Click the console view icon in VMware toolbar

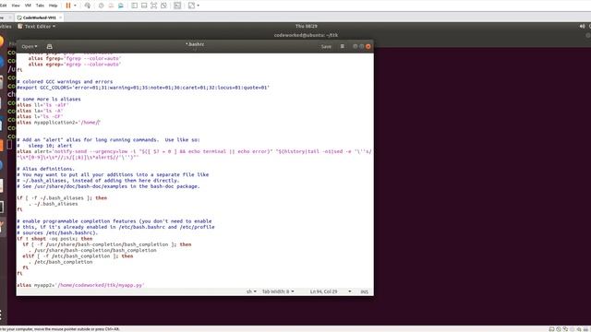[x=177, y=6]
